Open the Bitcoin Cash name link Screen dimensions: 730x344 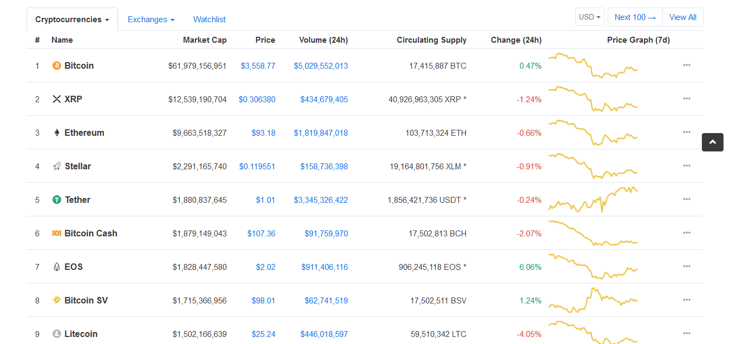pos(91,233)
